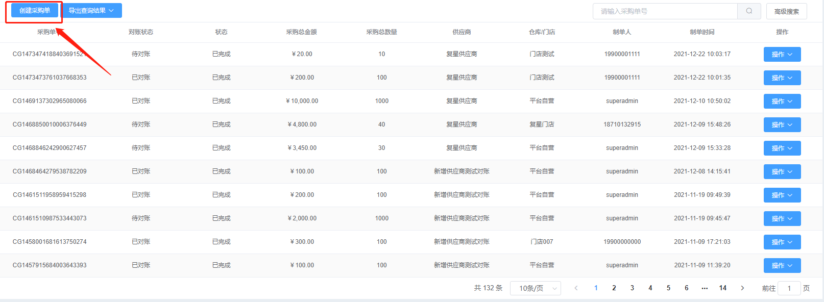Click 创建采购单 button
The image size is (824, 302).
tap(35, 11)
